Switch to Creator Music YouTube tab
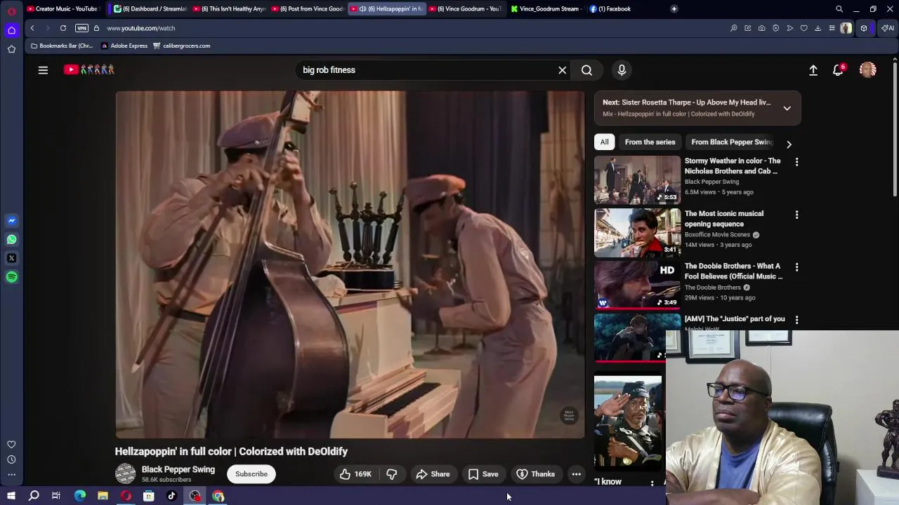 pos(65,9)
